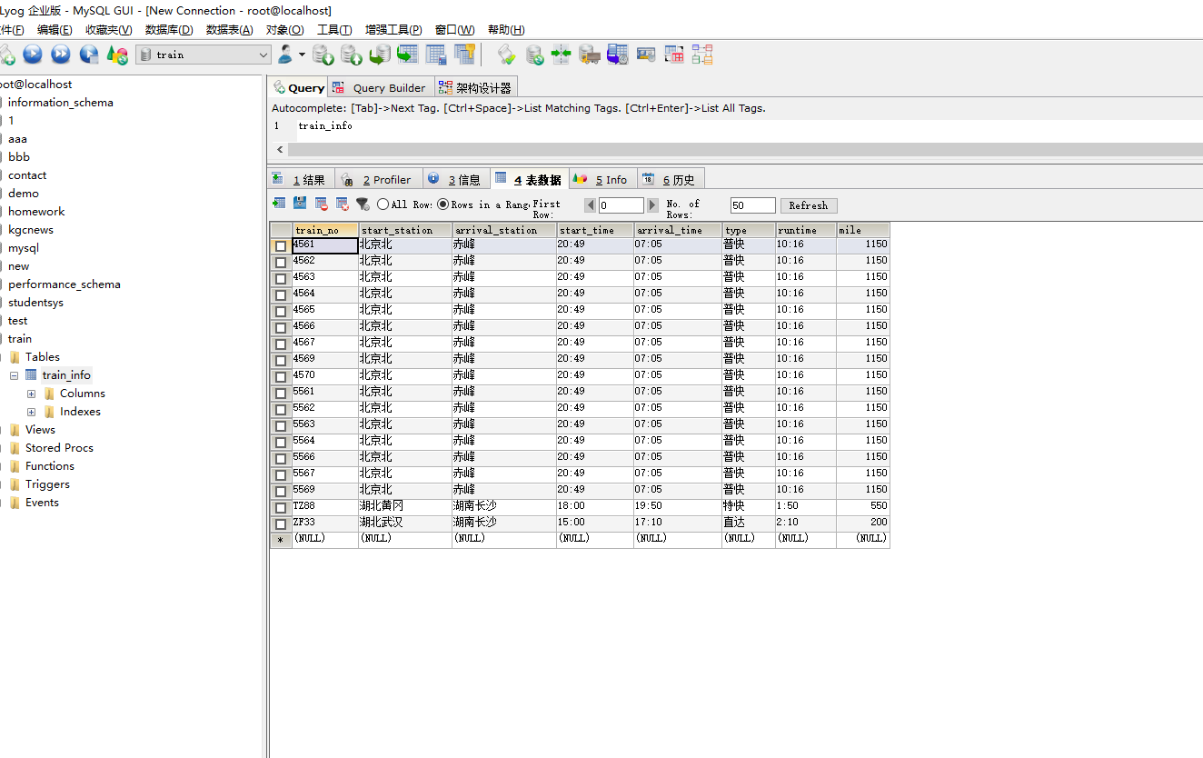Click the Execute Query play icon
Image resolution: width=1203 pixels, height=758 pixels.
(33, 55)
